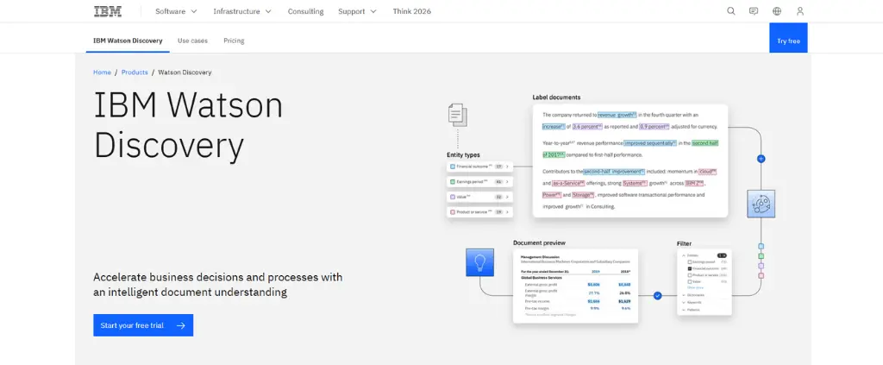Open the chat bubble icon in header
Viewport: 883px width, 365px height.
[x=754, y=11]
